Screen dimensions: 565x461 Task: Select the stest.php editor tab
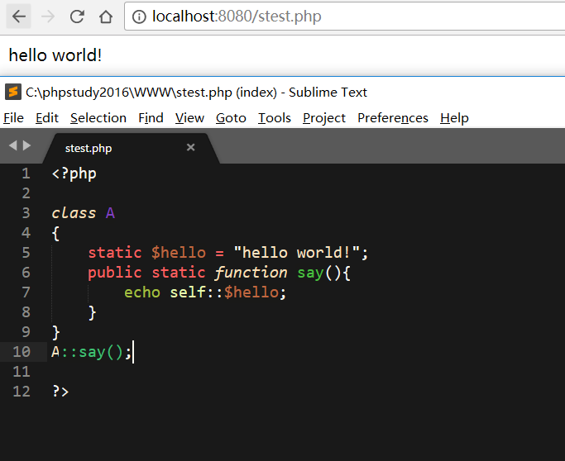[x=89, y=149]
